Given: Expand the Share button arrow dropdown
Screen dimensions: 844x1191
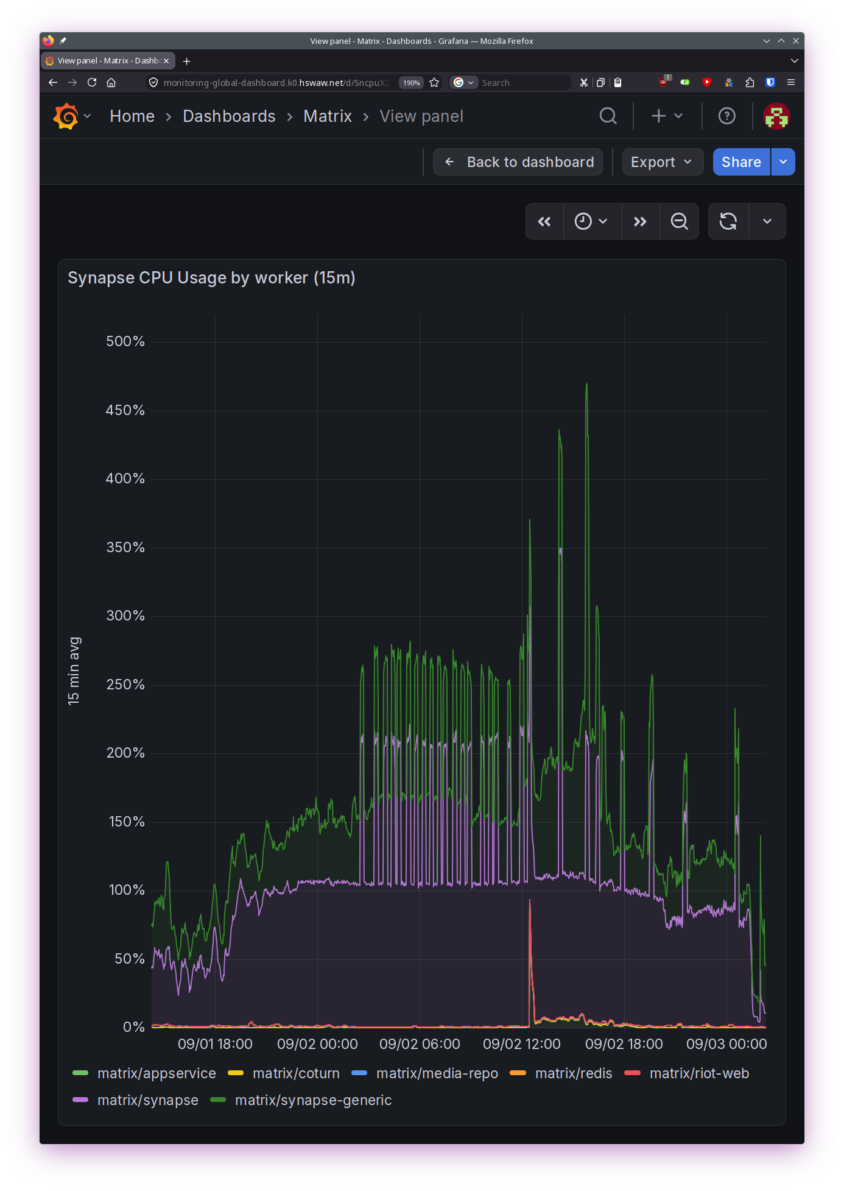Looking at the screenshot, I should (x=783, y=162).
